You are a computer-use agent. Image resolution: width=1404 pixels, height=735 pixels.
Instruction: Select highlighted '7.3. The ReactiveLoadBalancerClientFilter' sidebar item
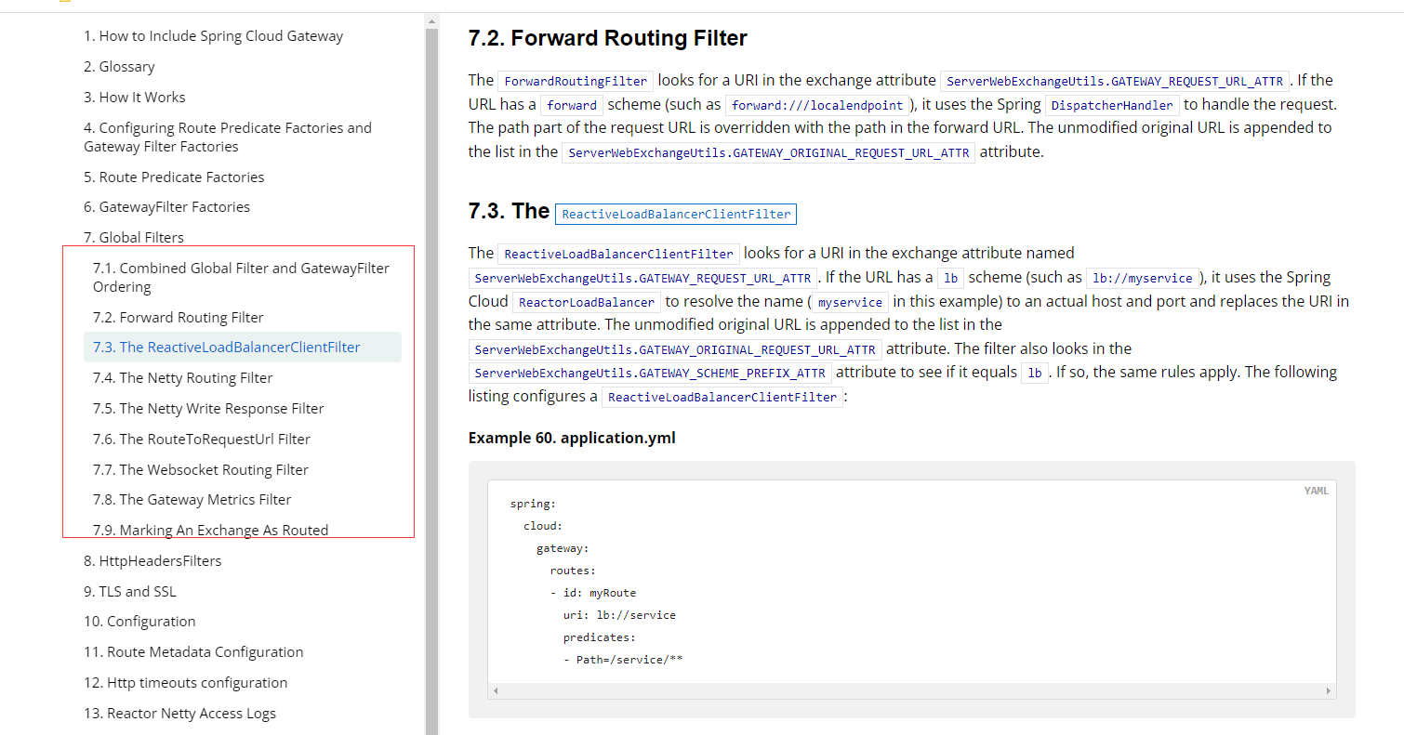242,348
